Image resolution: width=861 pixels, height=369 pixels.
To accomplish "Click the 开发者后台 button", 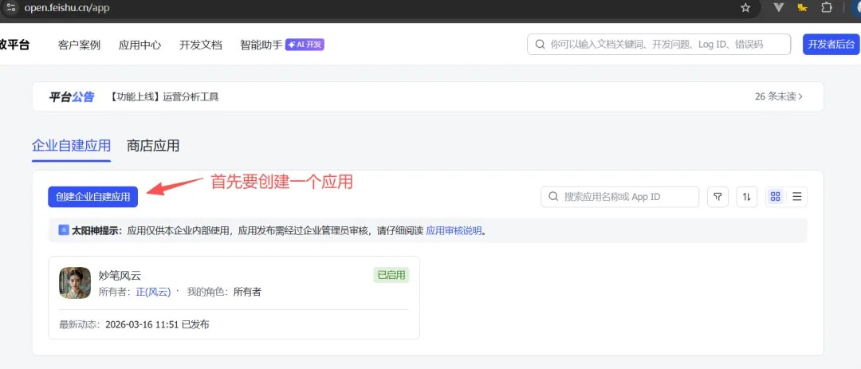I will tap(832, 45).
